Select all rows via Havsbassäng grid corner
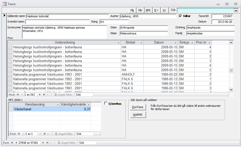 11,104
